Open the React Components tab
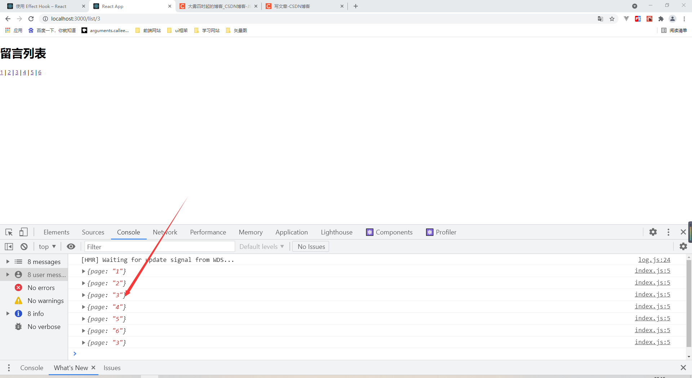 click(389, 232)
